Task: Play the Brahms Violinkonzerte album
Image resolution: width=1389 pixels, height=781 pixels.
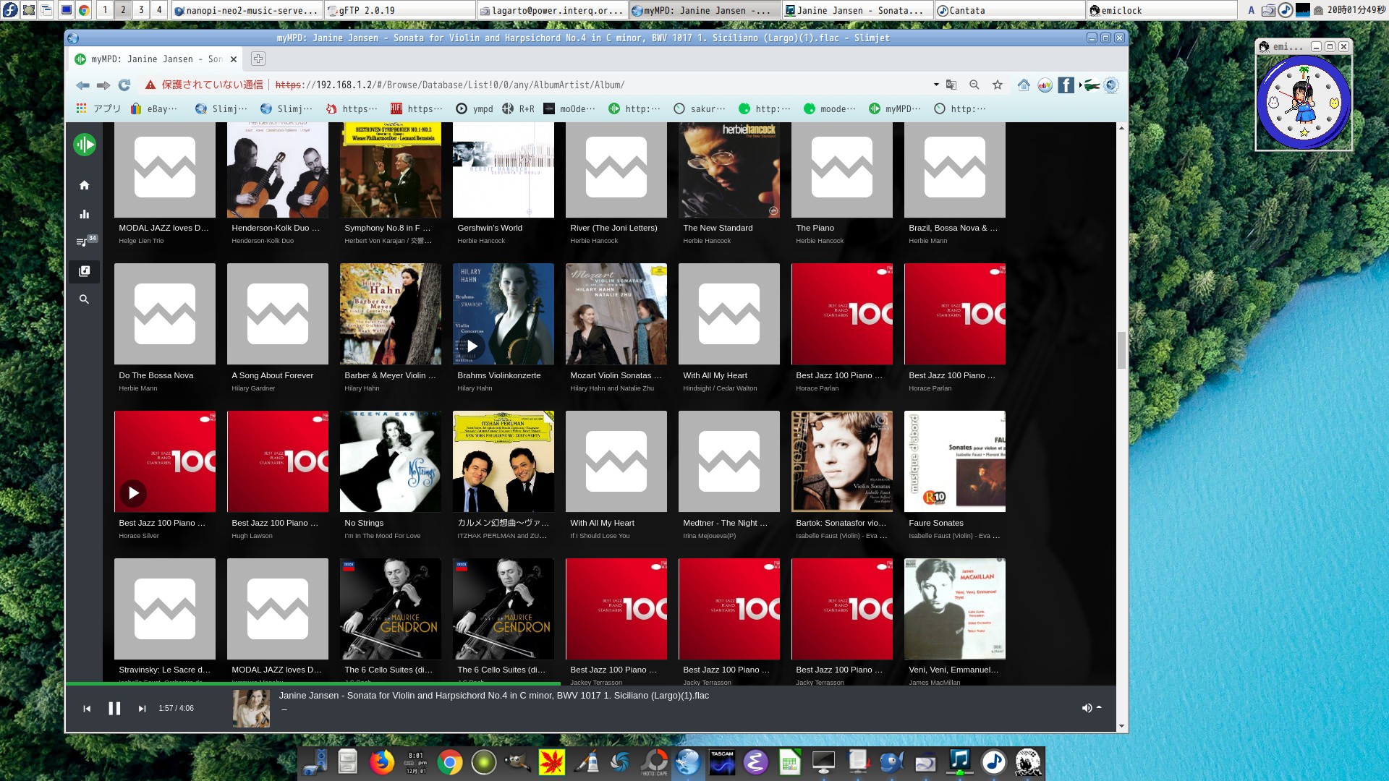Action: point(472,346)
